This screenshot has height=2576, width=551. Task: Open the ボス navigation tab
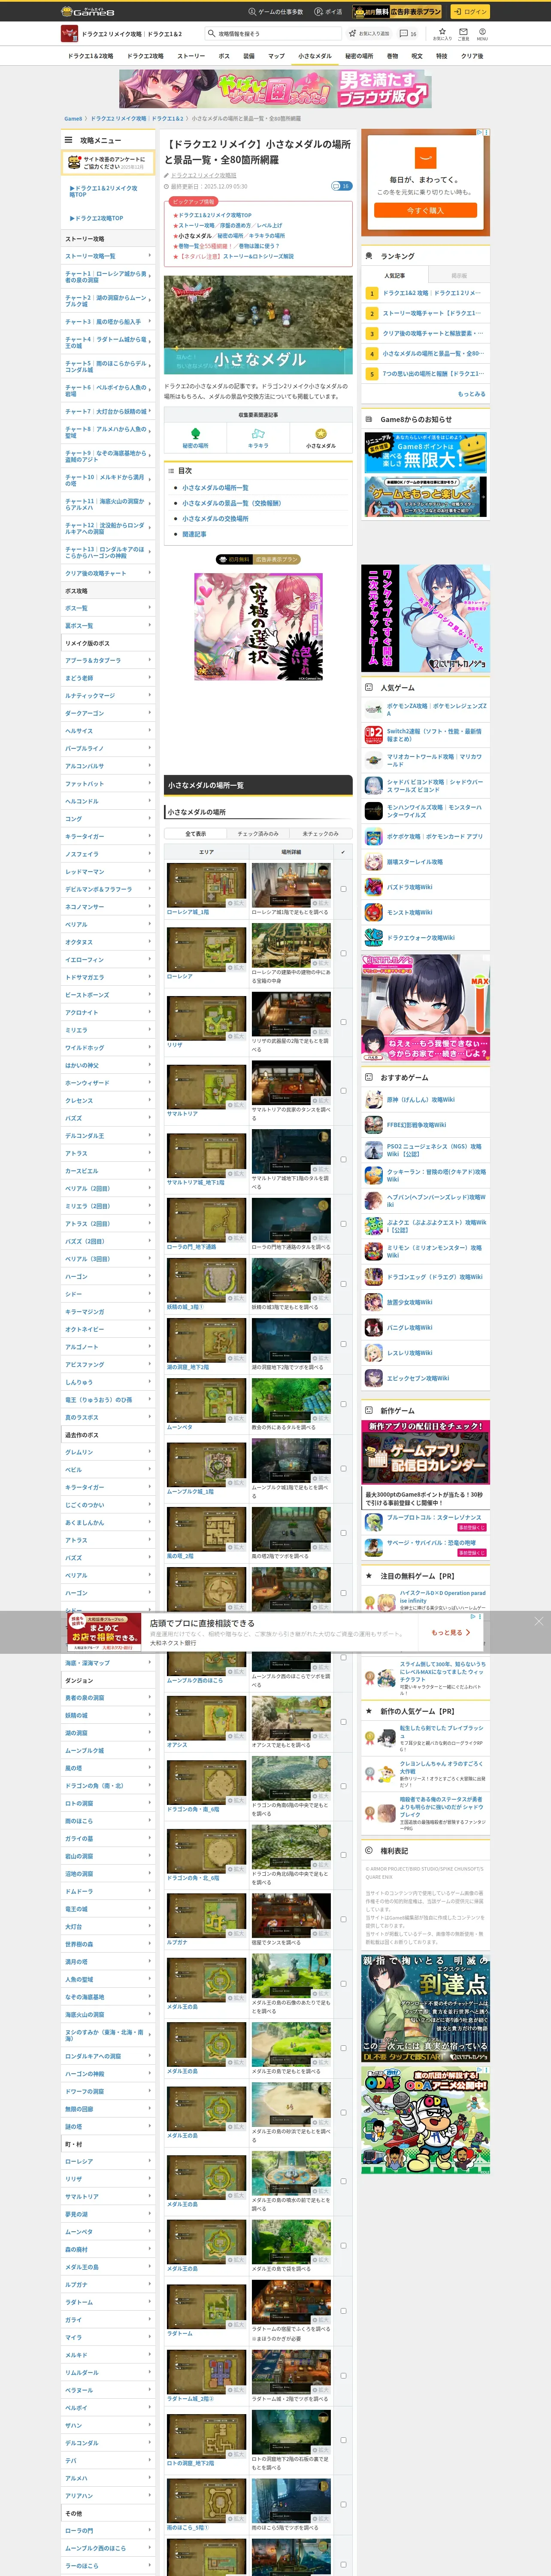click(224, 56)
